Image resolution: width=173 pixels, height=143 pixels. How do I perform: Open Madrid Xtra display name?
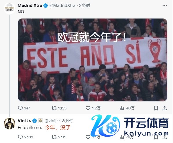(x=30, y=5)
